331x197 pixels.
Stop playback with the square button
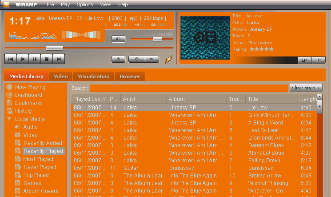47,59
